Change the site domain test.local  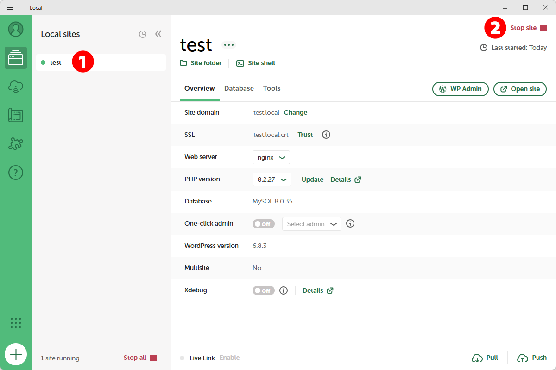click(296, 112)
